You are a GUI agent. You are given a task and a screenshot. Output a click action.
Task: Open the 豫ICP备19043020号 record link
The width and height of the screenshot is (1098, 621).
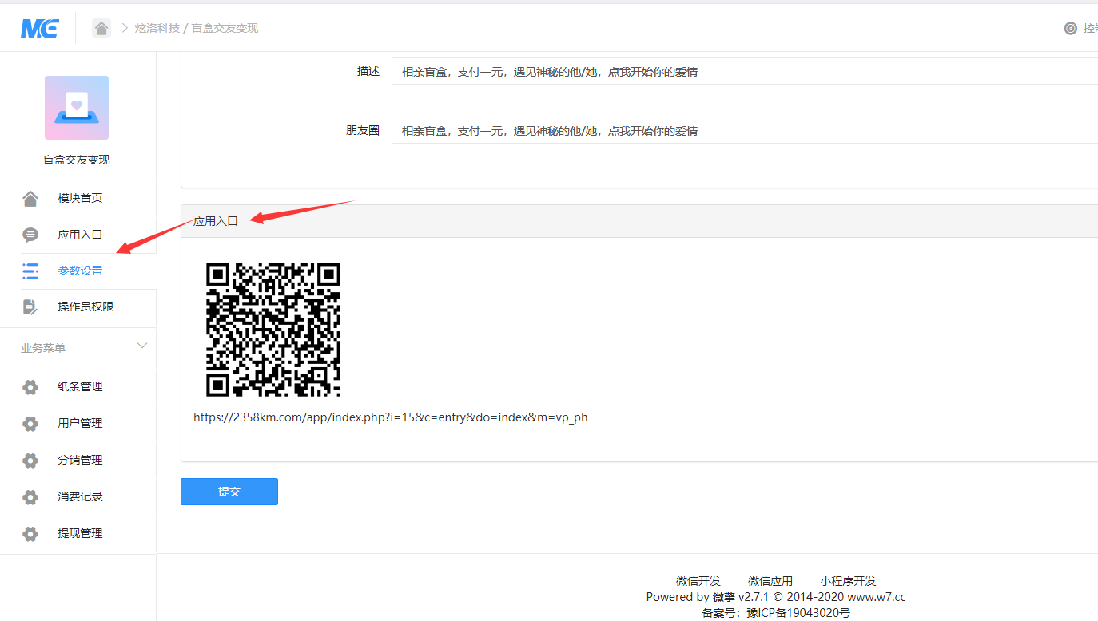(798, 613)
